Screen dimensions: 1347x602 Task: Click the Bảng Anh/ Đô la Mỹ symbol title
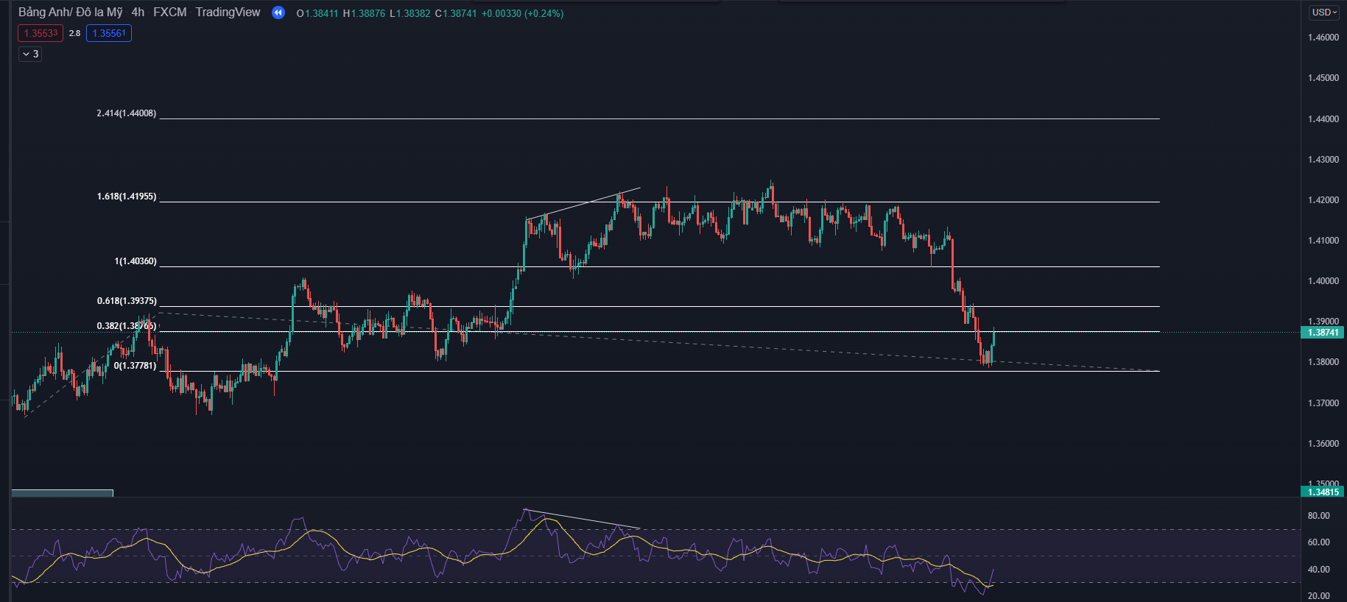click(71, 13)
